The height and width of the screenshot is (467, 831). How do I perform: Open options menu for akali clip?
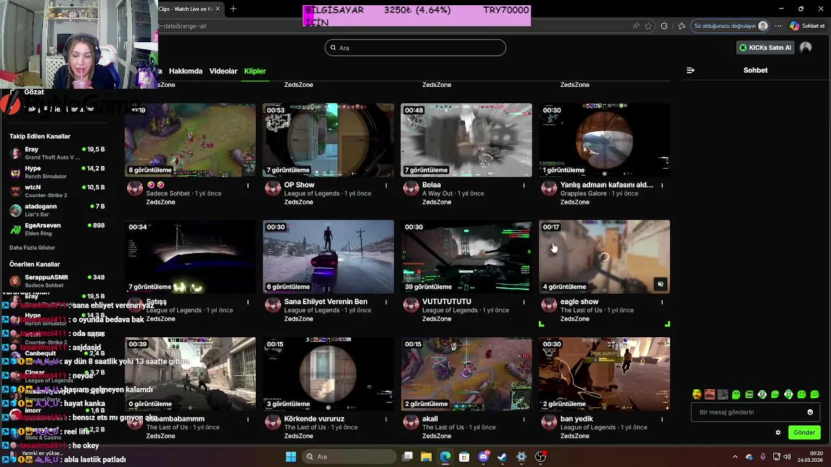(524, 420)
